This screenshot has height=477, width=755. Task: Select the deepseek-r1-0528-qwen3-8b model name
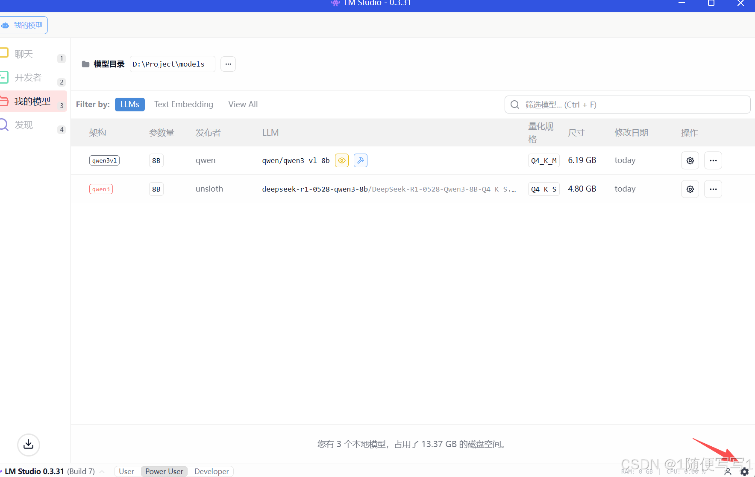pos(315,189)
